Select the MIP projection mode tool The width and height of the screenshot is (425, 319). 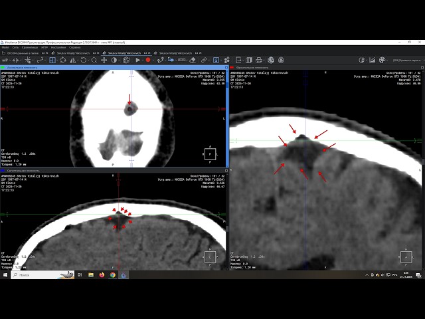[5, 60]
